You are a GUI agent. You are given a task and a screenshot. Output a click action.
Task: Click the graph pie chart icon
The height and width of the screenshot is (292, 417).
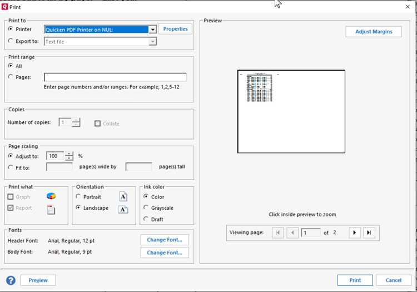(51, 196)
